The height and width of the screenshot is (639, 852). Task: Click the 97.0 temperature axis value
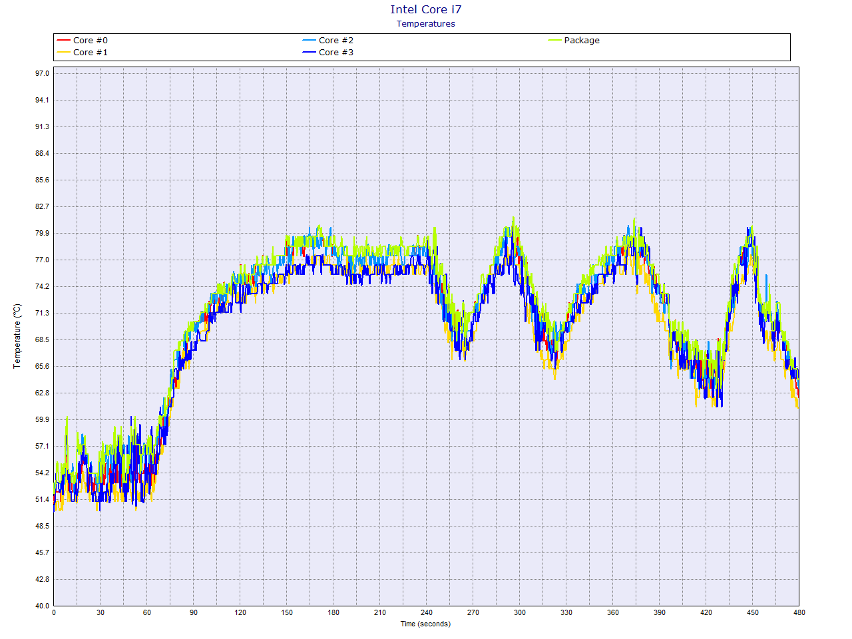coord(42,73)
